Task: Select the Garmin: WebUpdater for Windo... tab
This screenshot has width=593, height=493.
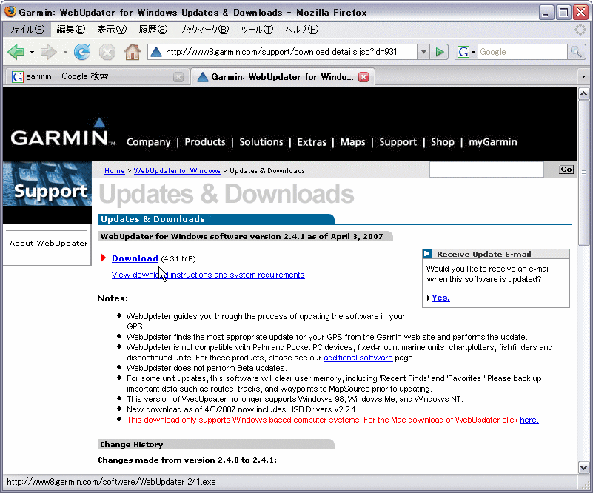Action: click(x=283, y=77)
